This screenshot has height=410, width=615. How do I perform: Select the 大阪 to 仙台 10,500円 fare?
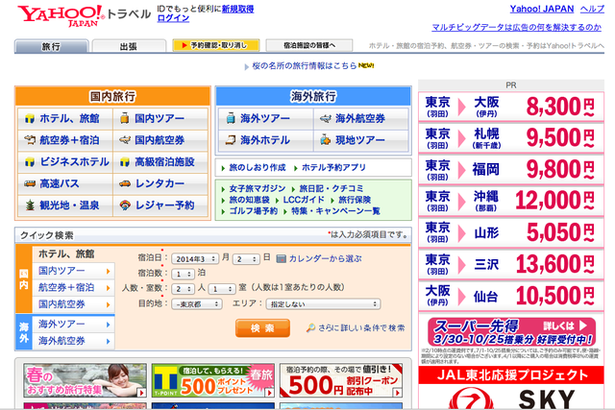click(x=511, y=296)
